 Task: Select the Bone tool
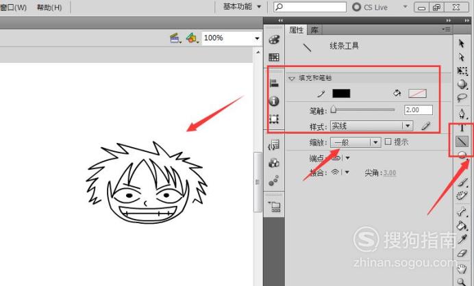[462, 212]
